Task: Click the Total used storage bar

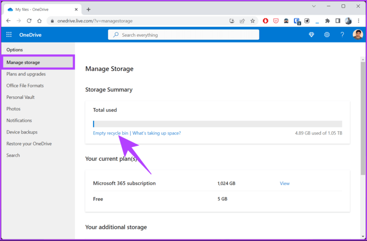Action: pos(217,124)
